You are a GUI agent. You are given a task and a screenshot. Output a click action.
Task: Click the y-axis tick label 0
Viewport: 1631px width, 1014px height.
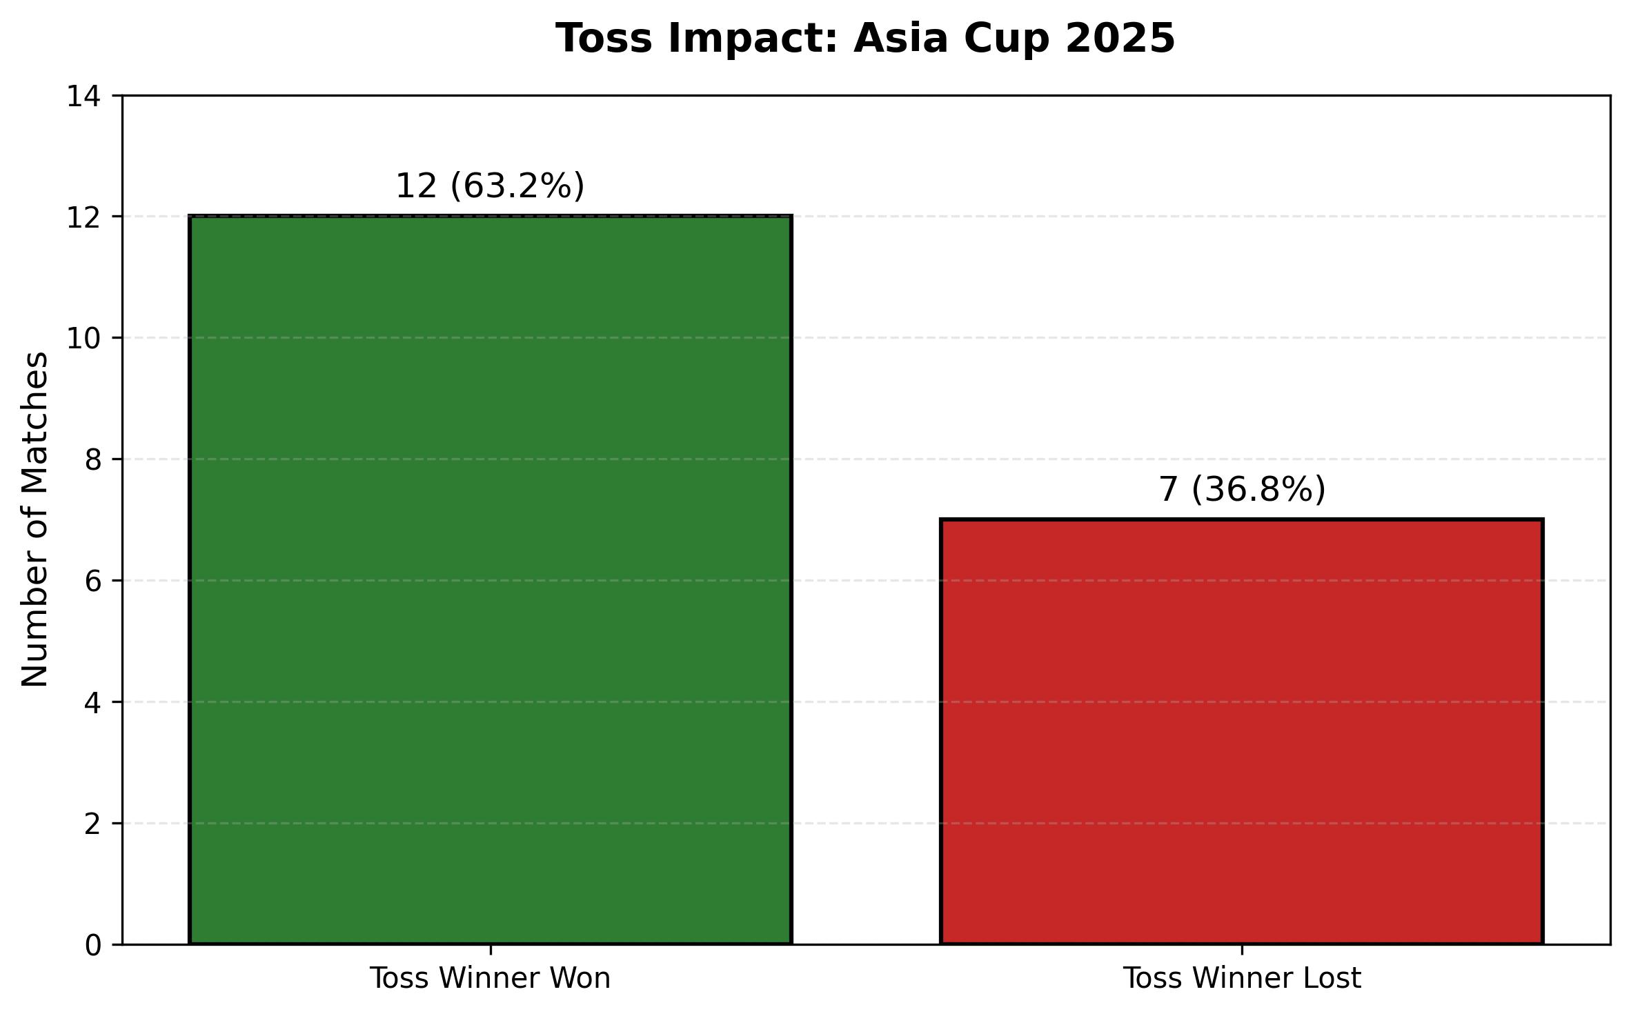94,946
